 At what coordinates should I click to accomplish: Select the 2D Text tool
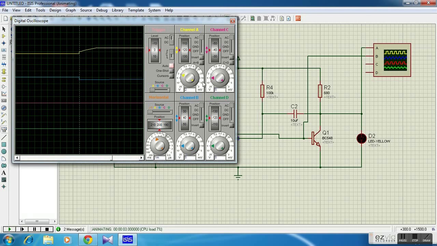[x=4, y=173]
